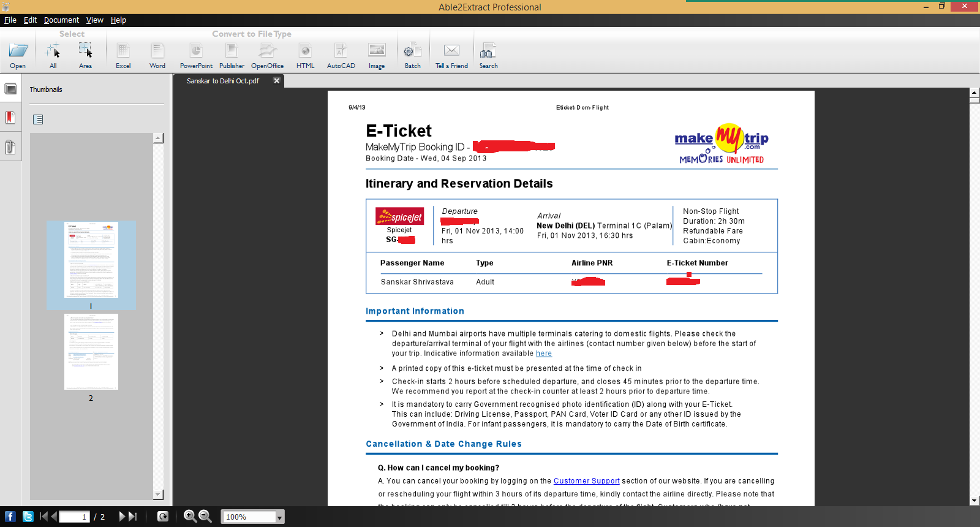Click the MakeMyTrip logo

(x=722, y=143)
